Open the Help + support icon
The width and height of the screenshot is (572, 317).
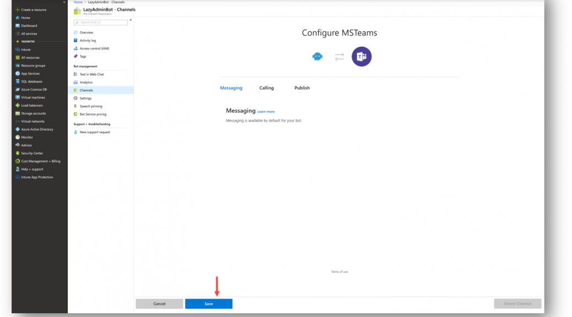pyautogui.click(x=18, y=170)
